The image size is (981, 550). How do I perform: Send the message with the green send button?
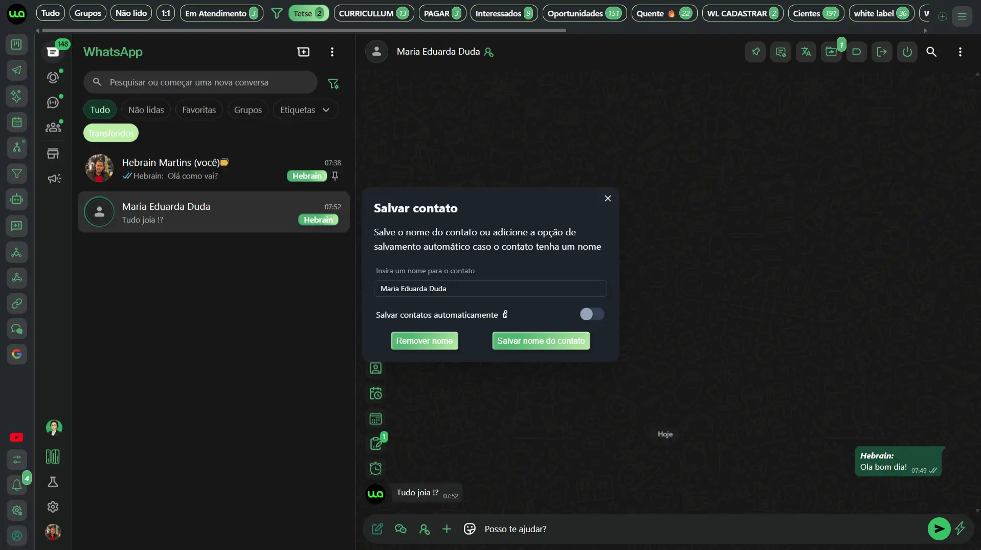point(939,529)
